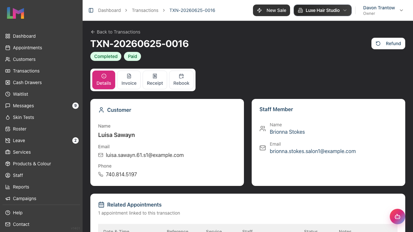Image resolution: width=413 pixels, height=232 pixels.
Task: Click the Refund button
Action: tap(388, 43)
